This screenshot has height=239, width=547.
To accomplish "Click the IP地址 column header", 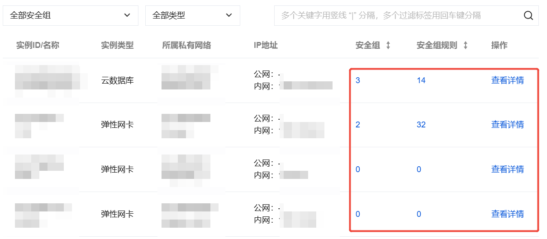I will pos(266,46).
